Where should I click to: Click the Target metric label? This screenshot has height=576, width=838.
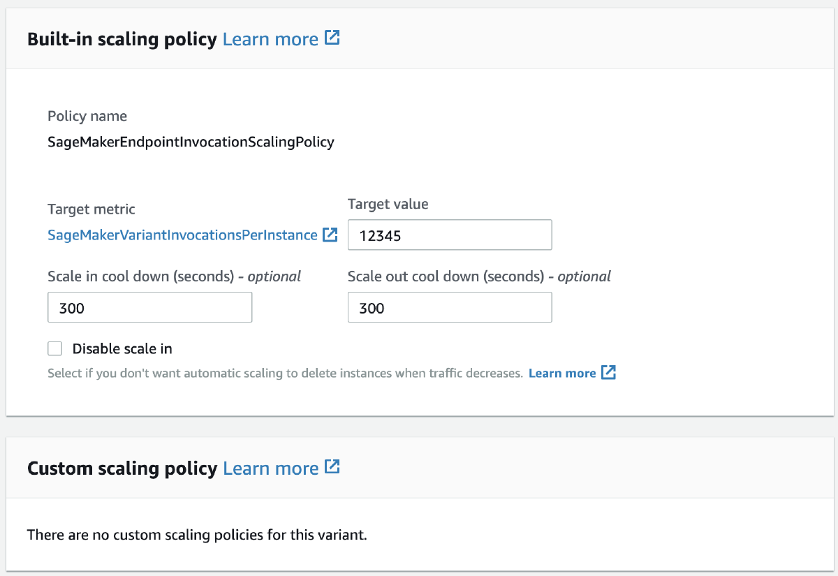(91, 209)
